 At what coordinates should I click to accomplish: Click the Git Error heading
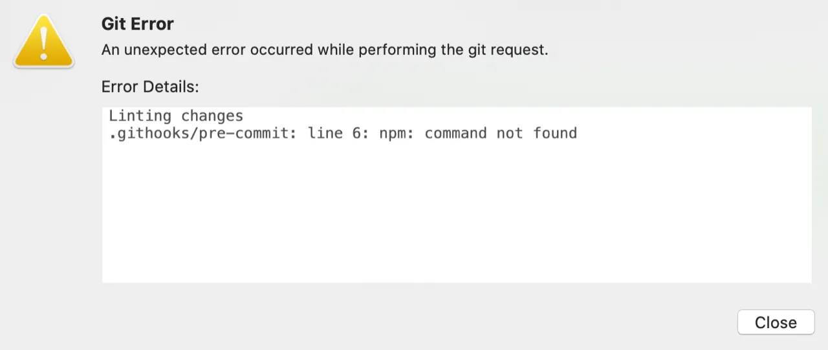pyautogui.click(x=138, y=24)
